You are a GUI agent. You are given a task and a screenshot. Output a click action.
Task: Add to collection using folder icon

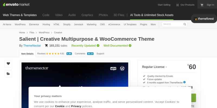coord(8,74)
